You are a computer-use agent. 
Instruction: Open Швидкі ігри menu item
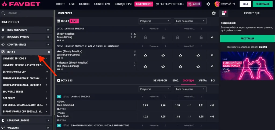pyautogui.click(x=123, y=4)
